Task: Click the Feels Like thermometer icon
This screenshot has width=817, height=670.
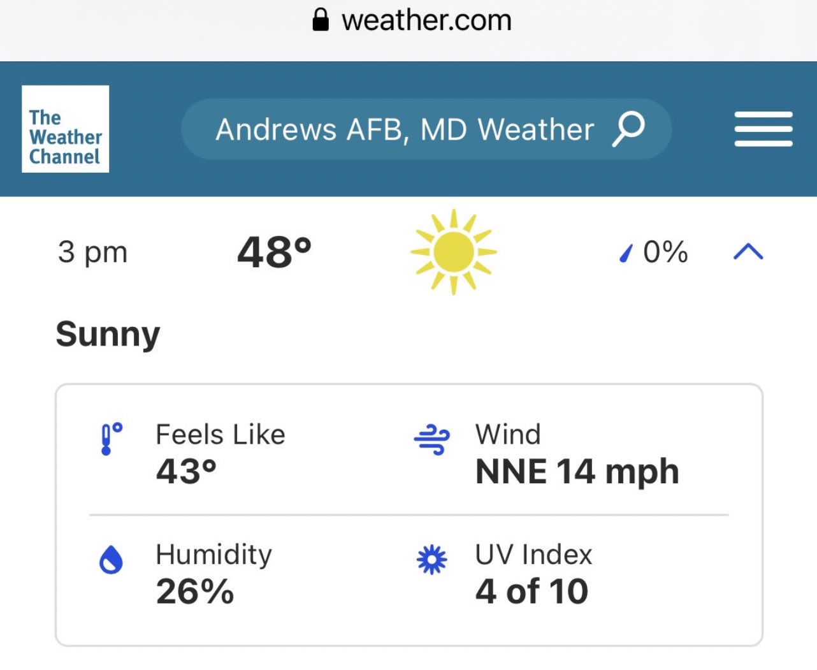Action: coord(110,439)
